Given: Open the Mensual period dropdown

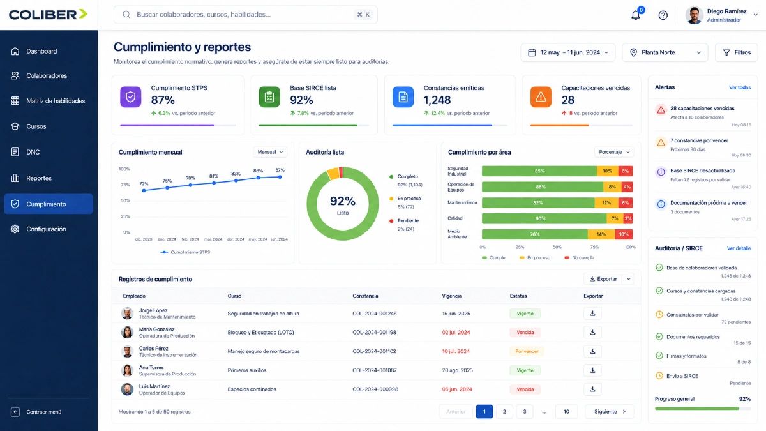Looking at the screenshot, I should click(271, 152).
